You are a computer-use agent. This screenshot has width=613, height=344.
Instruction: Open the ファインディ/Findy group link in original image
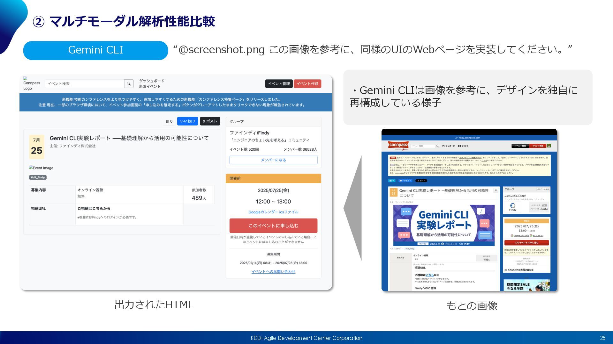515,196
